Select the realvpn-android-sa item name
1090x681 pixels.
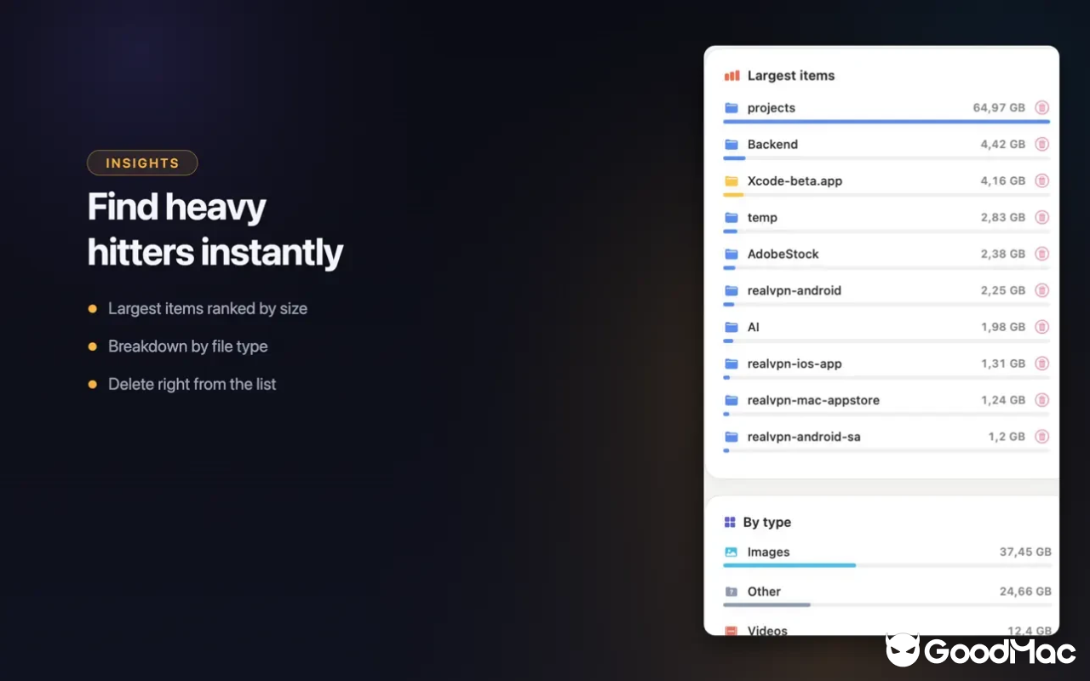pos(804,438)
